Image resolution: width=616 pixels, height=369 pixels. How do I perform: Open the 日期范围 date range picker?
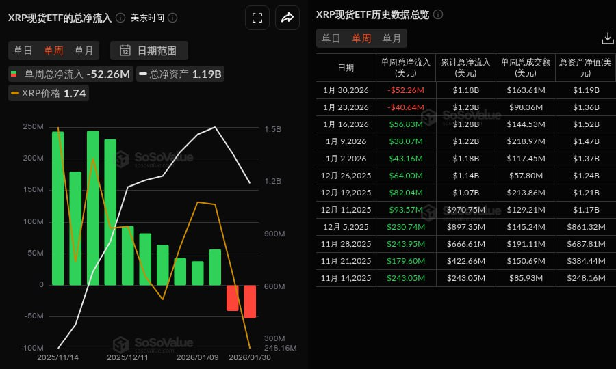pos(149,51)
